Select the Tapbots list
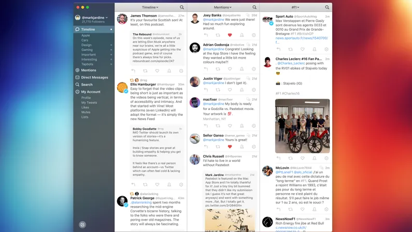 [87, 64]
